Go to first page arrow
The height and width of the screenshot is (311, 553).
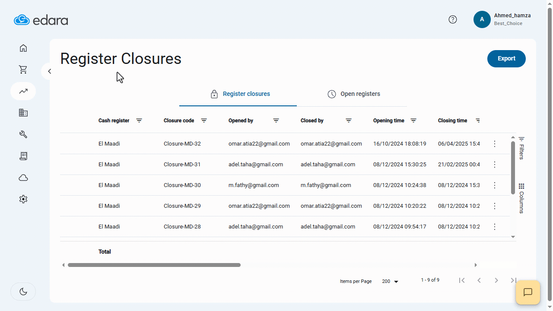coord(462,280)
